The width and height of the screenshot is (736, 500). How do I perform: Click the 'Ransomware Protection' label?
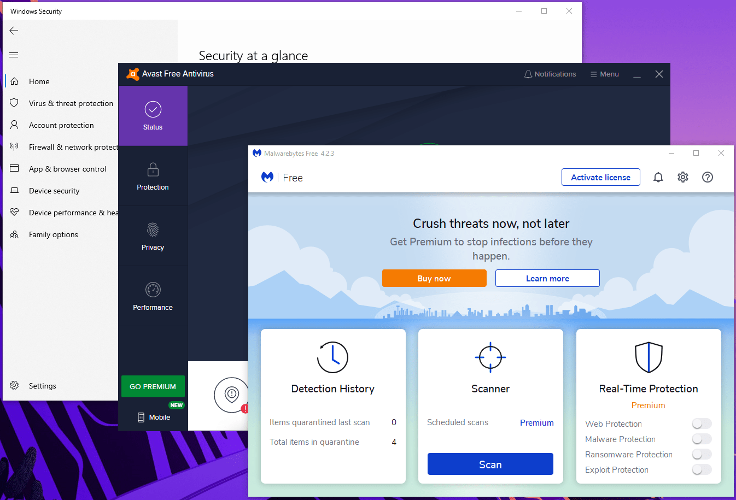(x=629, y=454)
